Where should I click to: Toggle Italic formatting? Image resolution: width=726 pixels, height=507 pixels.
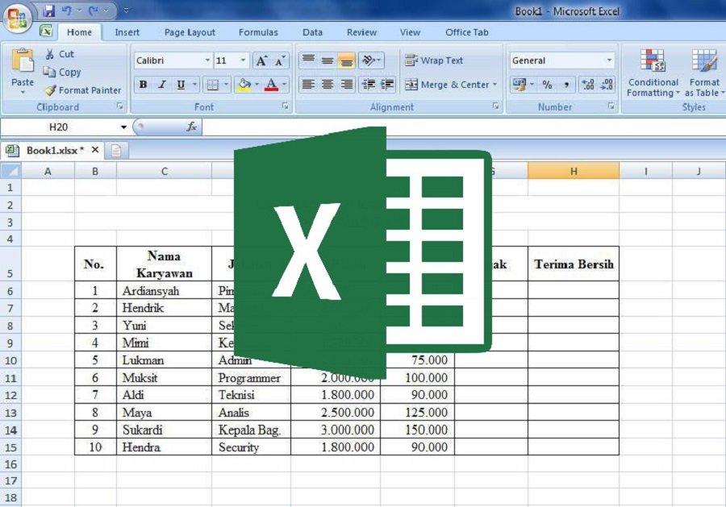click(162, 85)
